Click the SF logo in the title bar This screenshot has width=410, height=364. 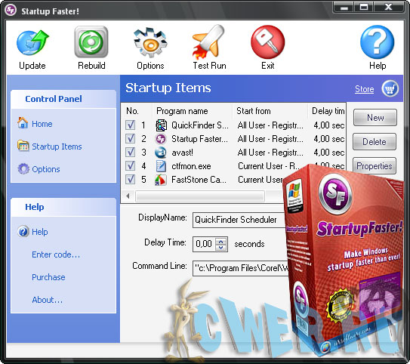point(11,11)
